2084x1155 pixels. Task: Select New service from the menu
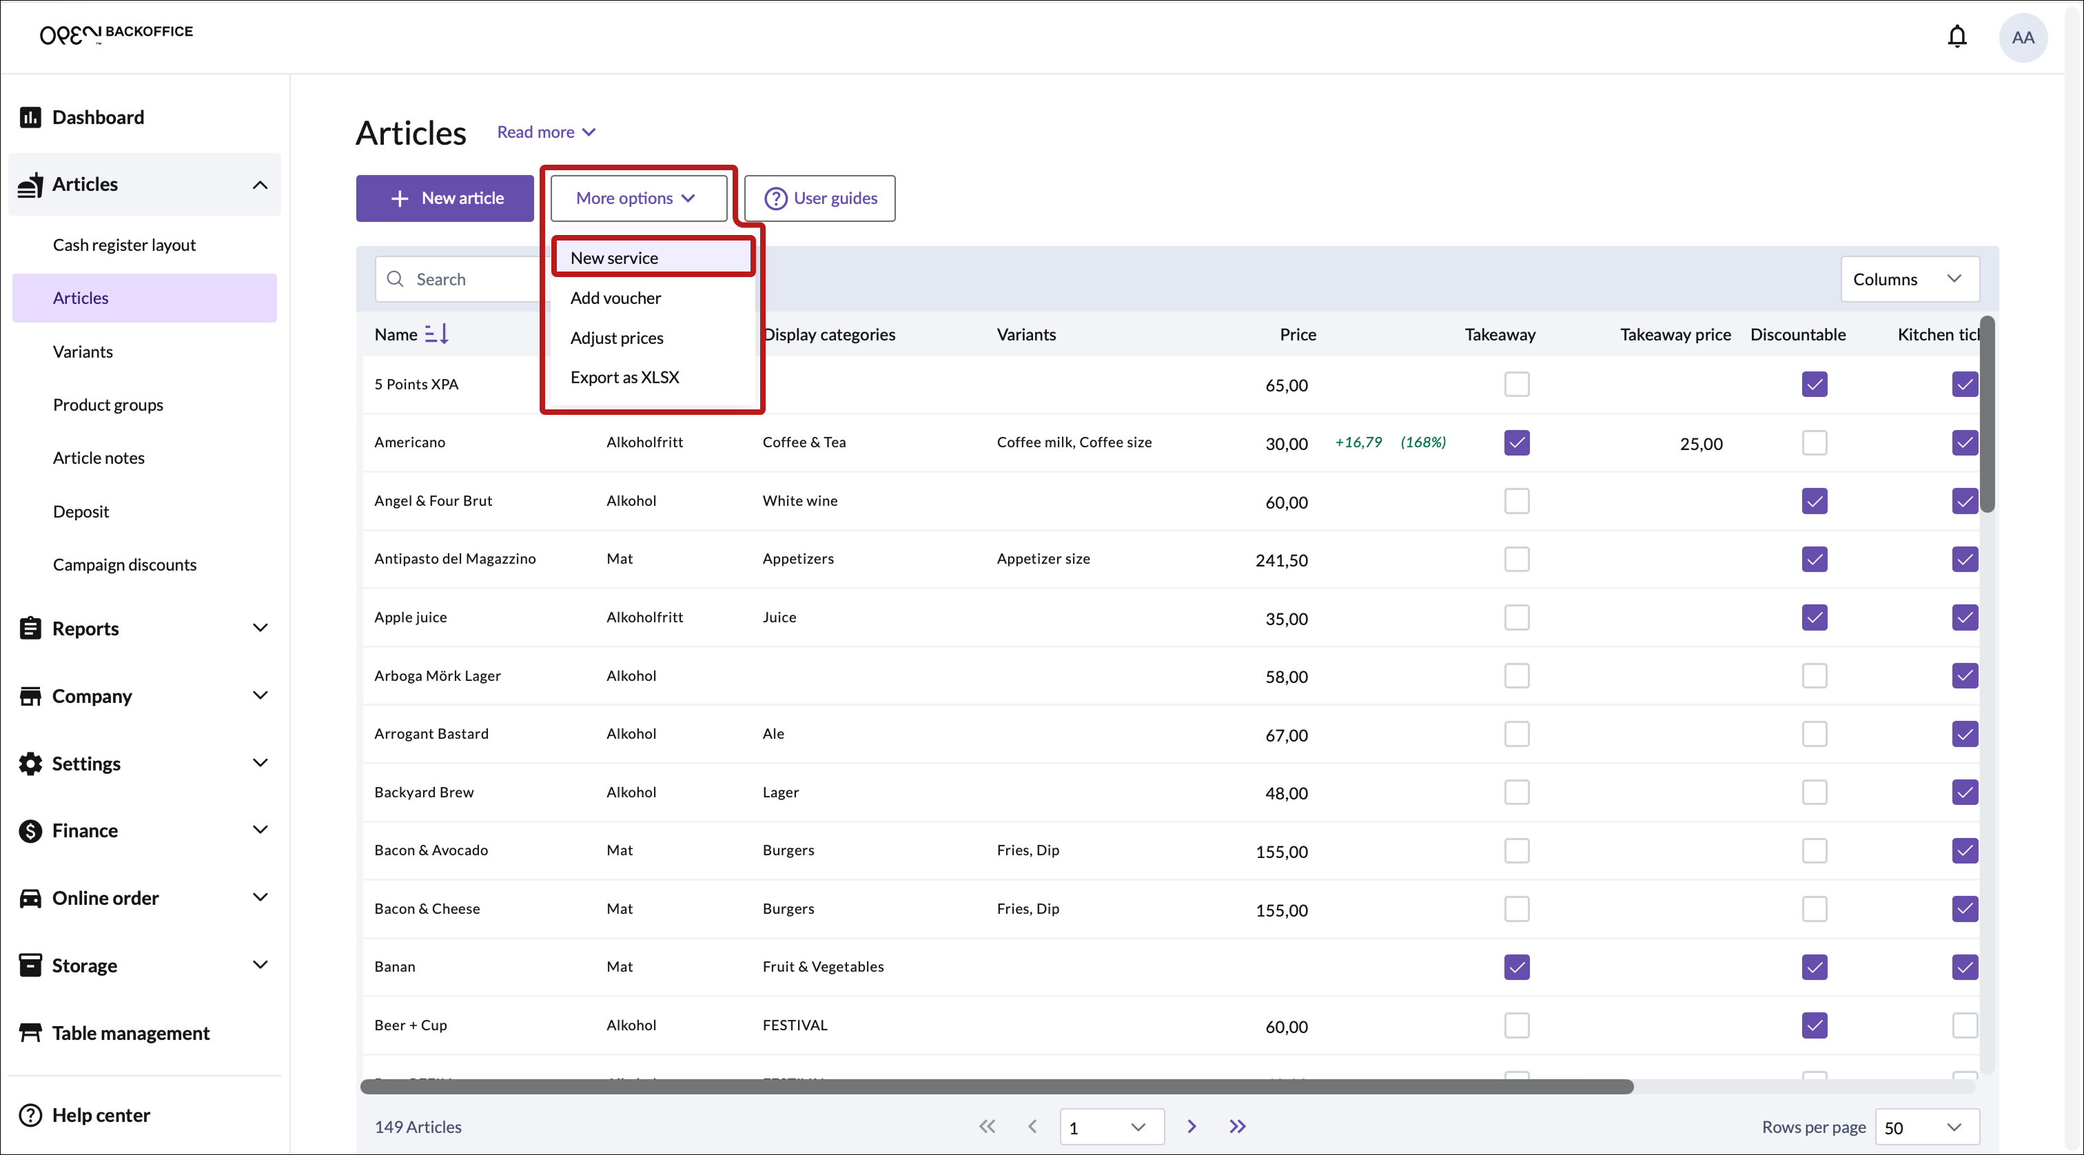point(614,258)
